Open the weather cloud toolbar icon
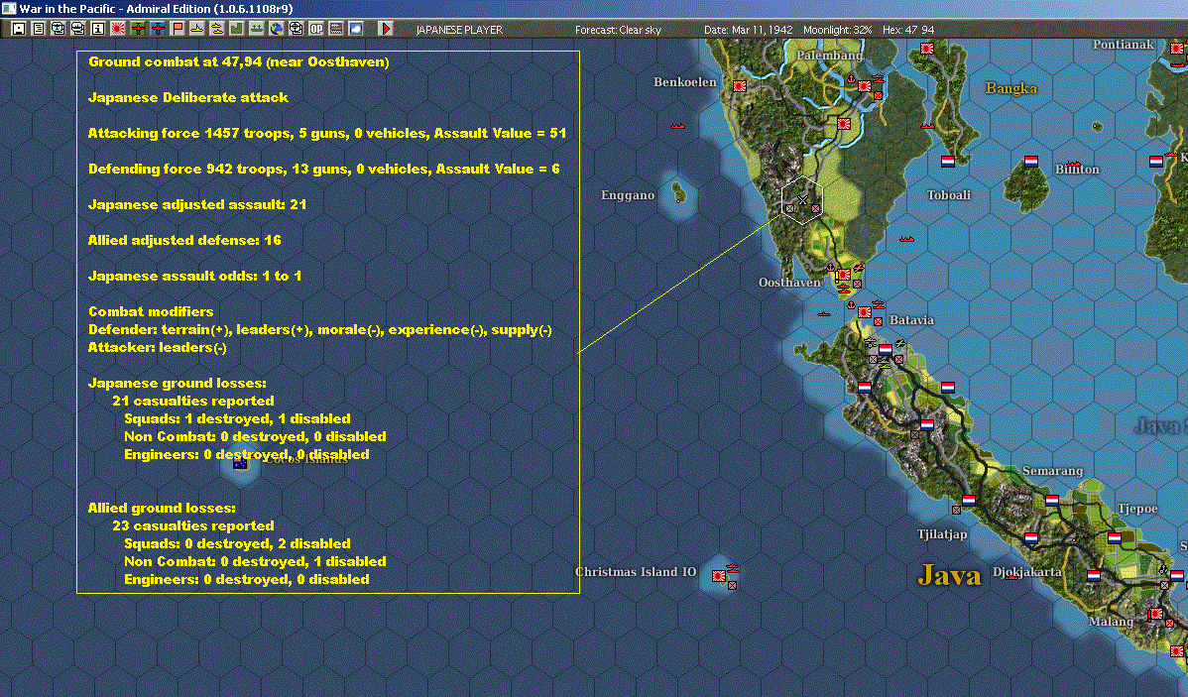The width and height of the screenshot is (1188, 697). click(355, 29)
